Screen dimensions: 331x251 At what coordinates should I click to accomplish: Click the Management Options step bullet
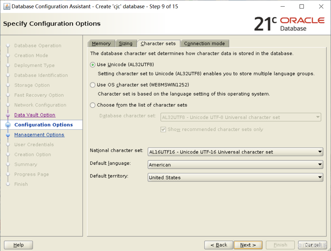8,135
